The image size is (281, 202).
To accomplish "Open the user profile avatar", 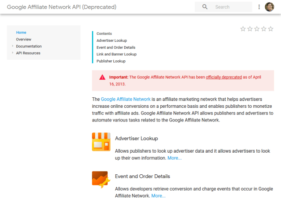I will tap(269, 7).
